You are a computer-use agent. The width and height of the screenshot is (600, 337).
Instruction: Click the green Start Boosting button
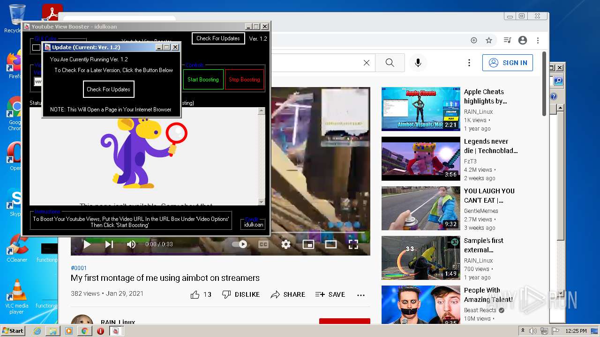point(203,80)
